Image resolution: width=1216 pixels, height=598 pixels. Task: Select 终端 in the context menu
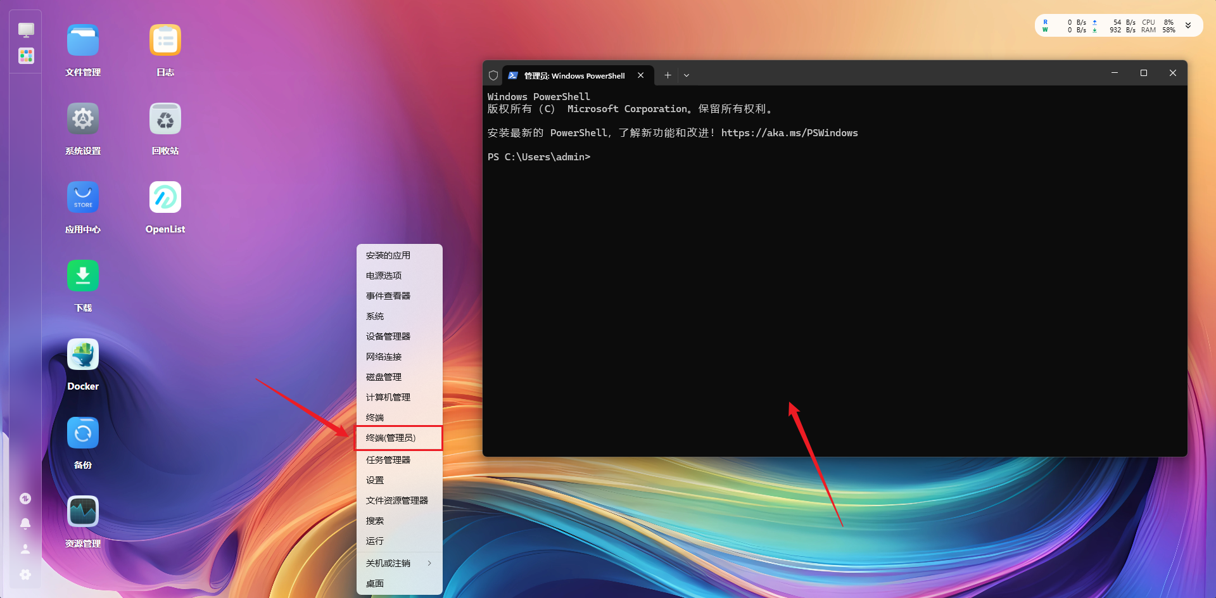400,417
